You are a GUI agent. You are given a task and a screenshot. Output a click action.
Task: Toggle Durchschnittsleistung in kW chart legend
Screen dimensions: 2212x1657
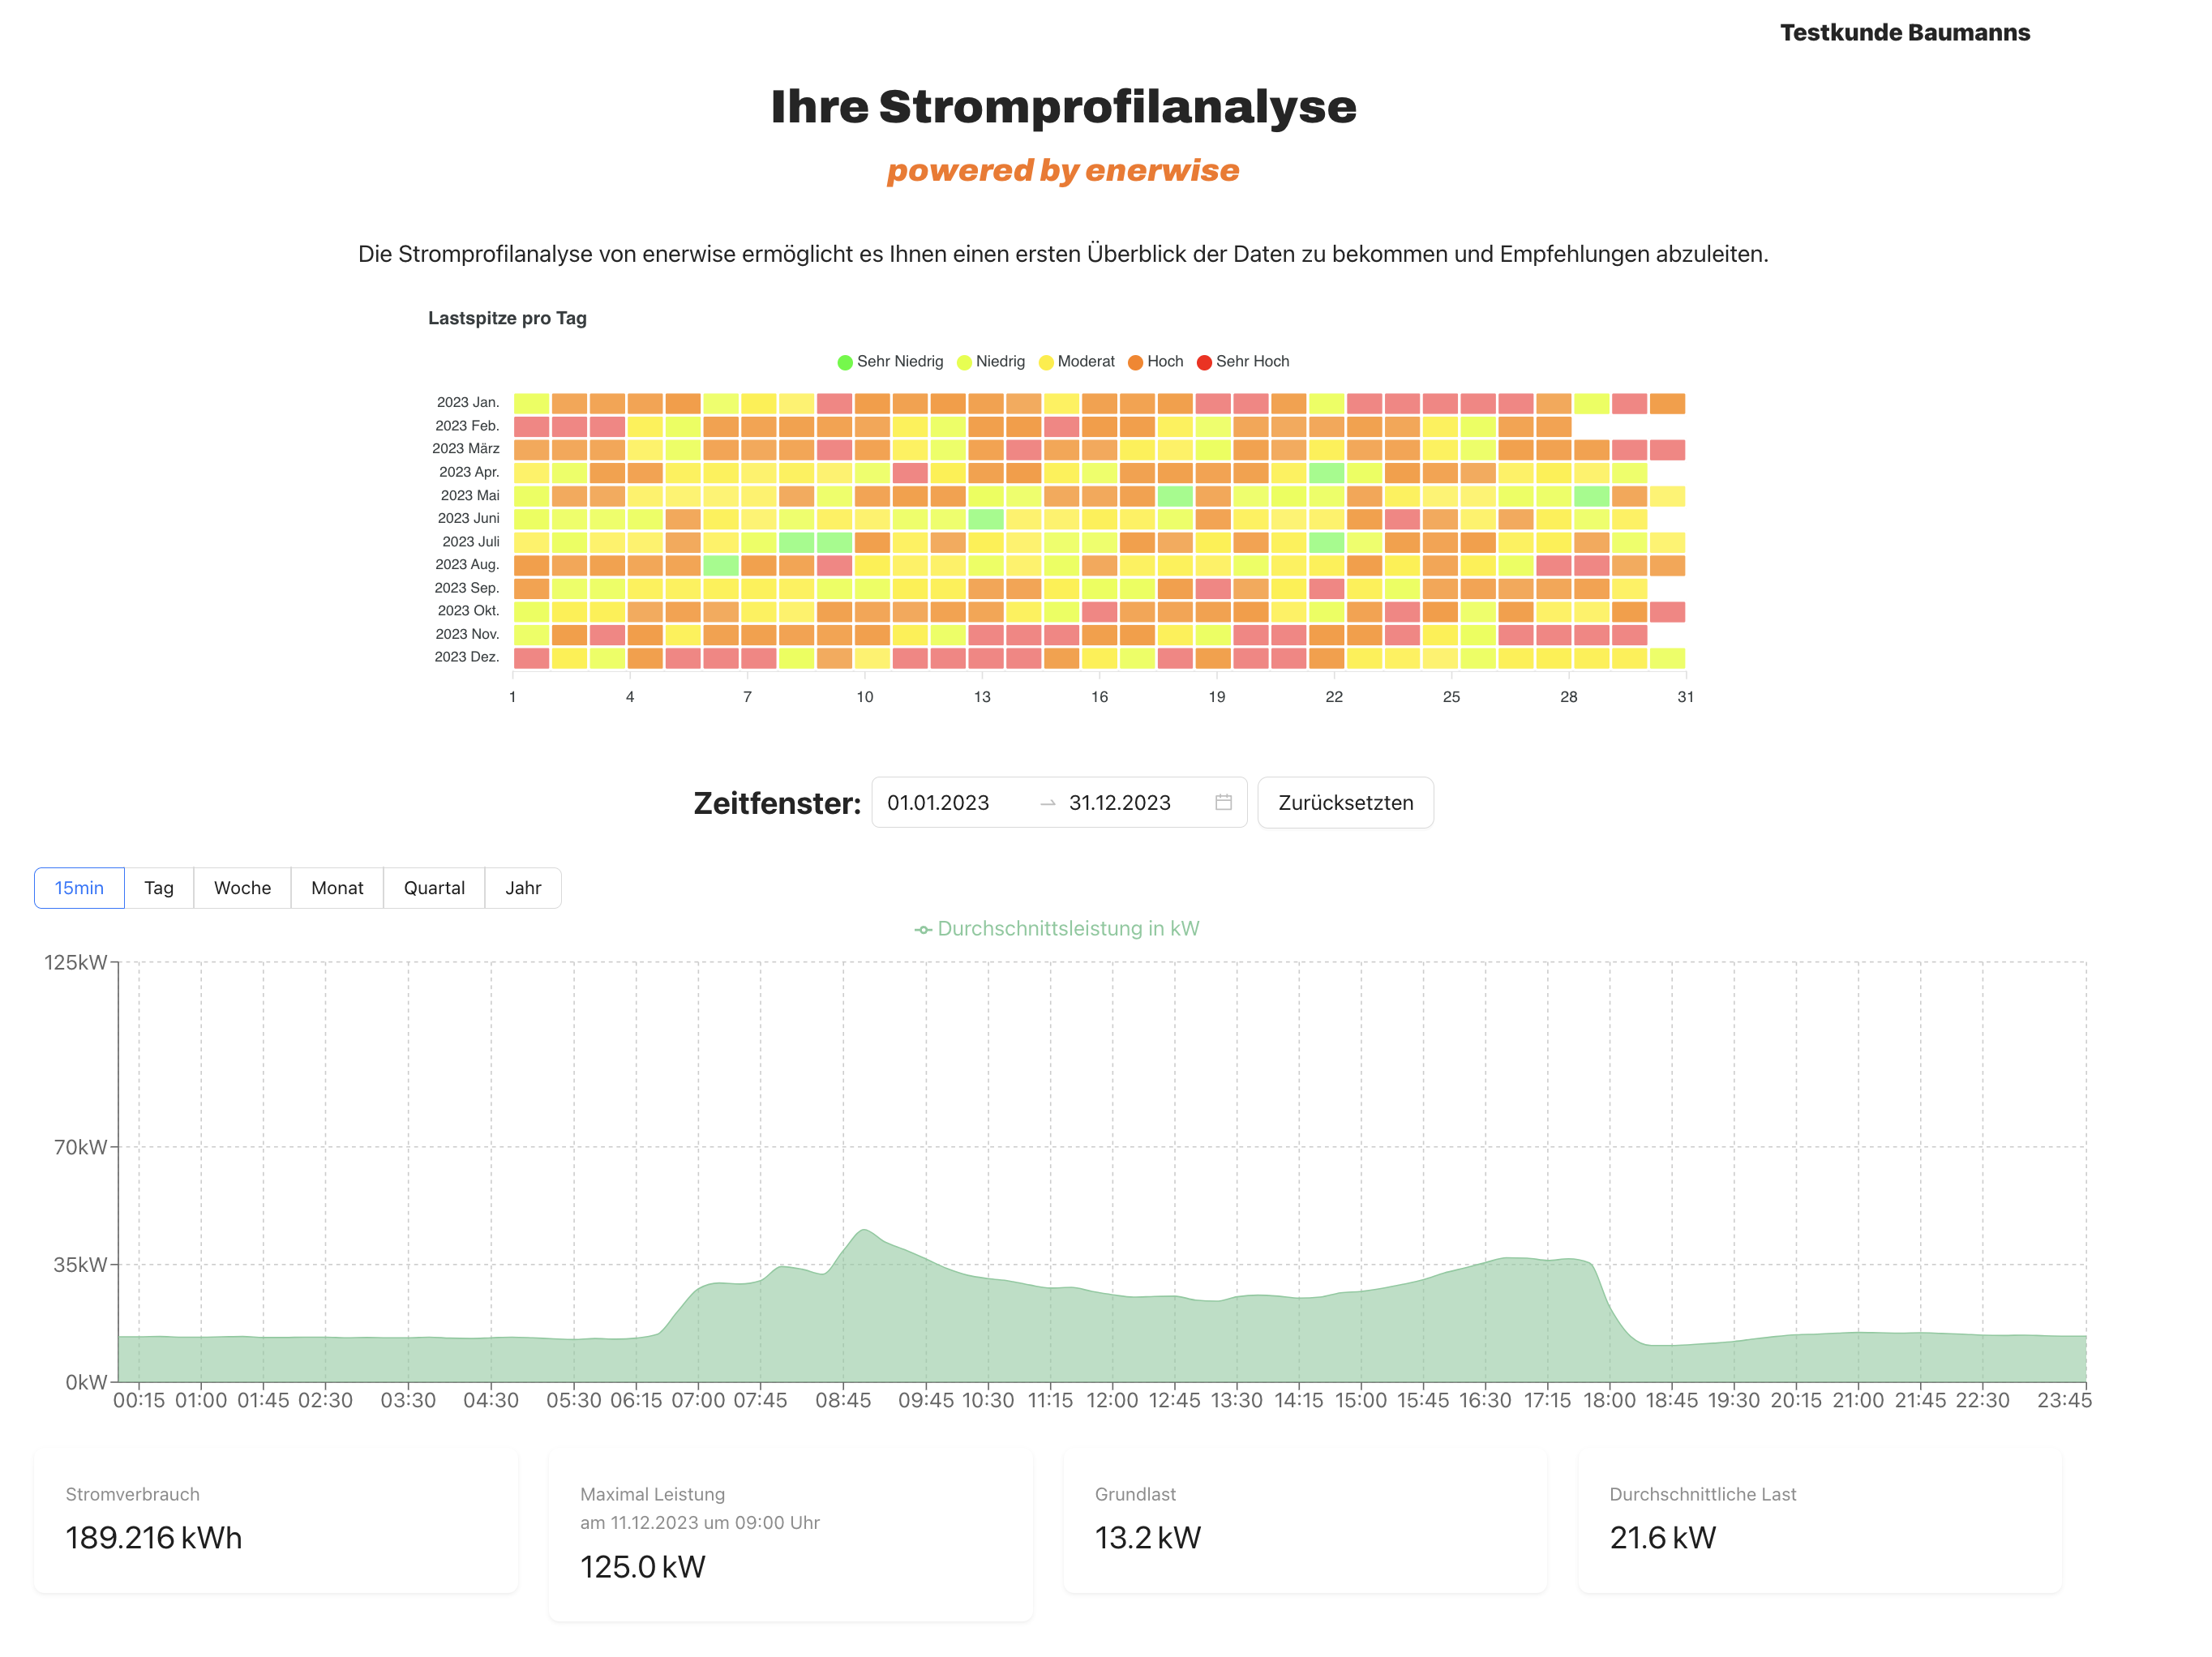[1057, 928]
